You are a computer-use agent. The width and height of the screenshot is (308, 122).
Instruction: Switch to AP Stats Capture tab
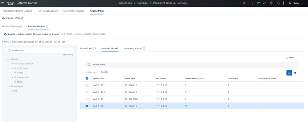pyautogui.click(x=10, y=26)
